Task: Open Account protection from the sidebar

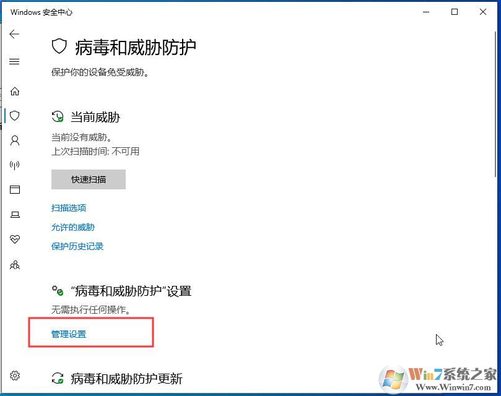Action: tap(14, 140)
